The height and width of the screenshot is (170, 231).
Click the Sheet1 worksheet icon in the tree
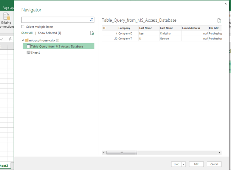29,52
